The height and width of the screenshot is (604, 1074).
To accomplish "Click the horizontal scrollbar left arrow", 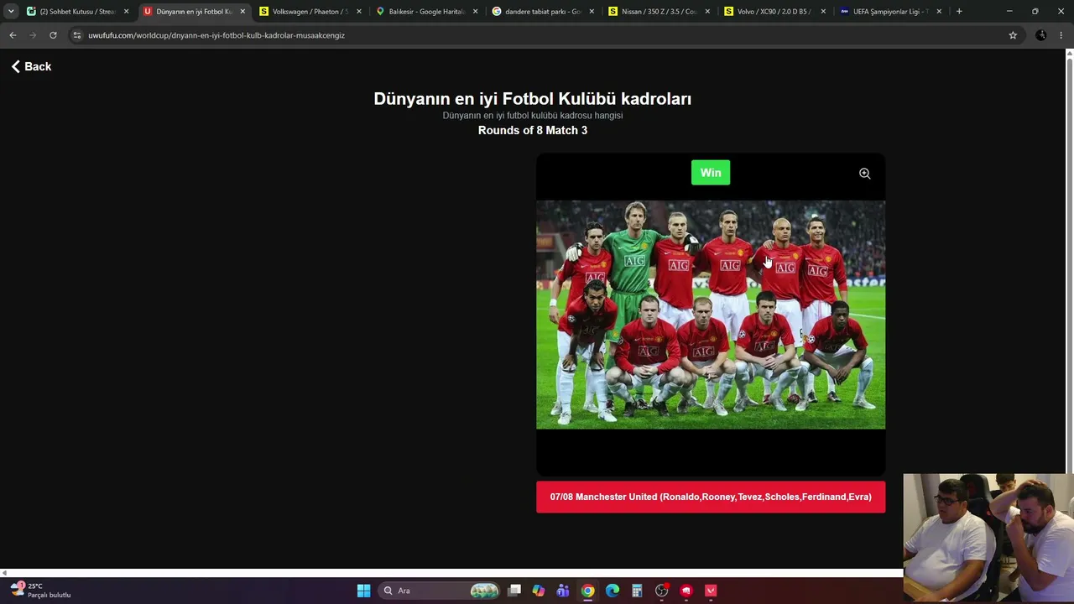I will click(4, 574).
